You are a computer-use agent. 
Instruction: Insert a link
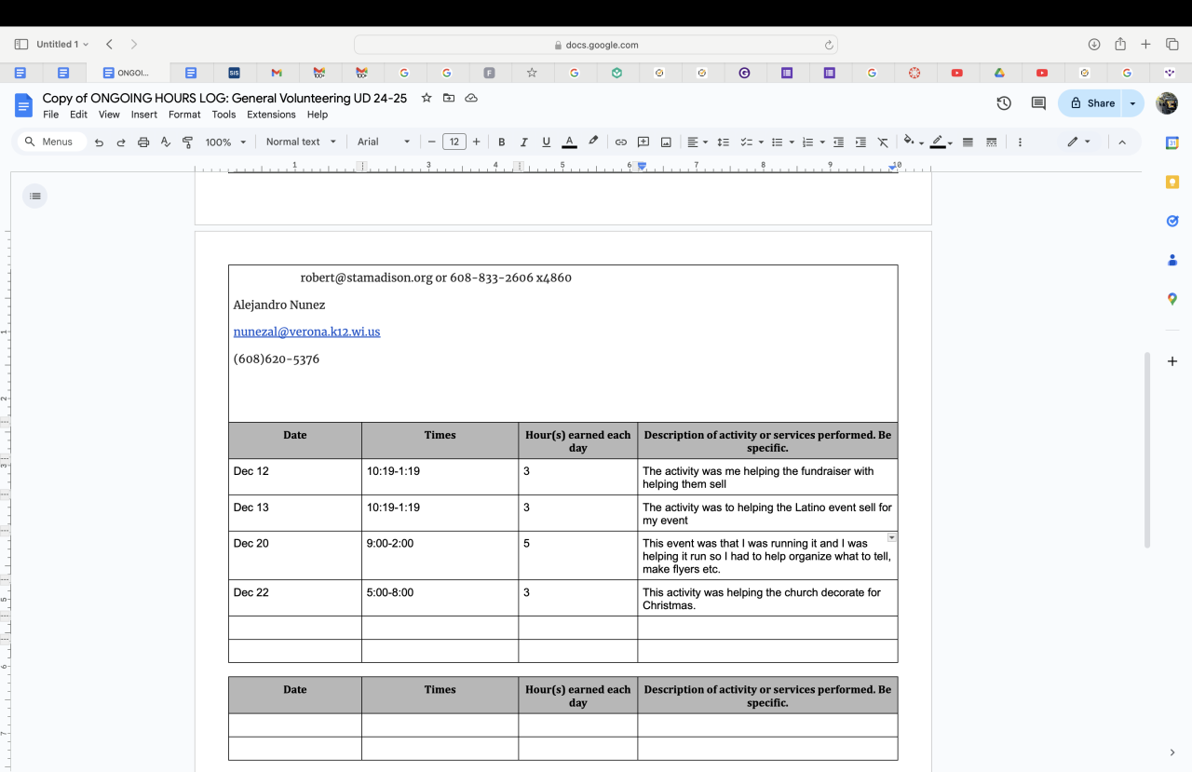click(621, 142)
